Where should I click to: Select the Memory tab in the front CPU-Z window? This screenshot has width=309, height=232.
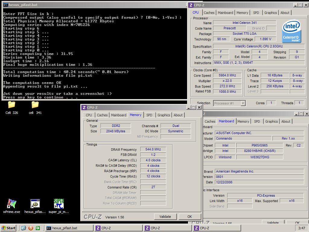pyautogui.click(x=135, y=115)
